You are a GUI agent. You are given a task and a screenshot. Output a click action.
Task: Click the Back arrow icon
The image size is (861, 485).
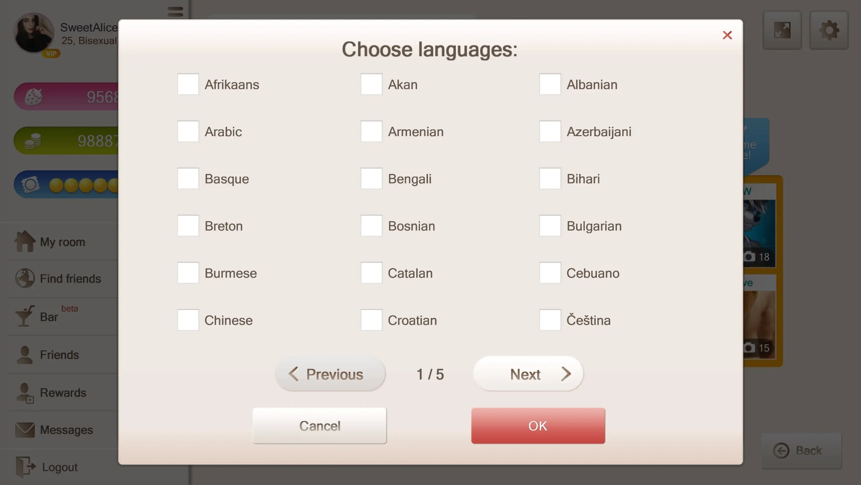[x=781, y=450]
